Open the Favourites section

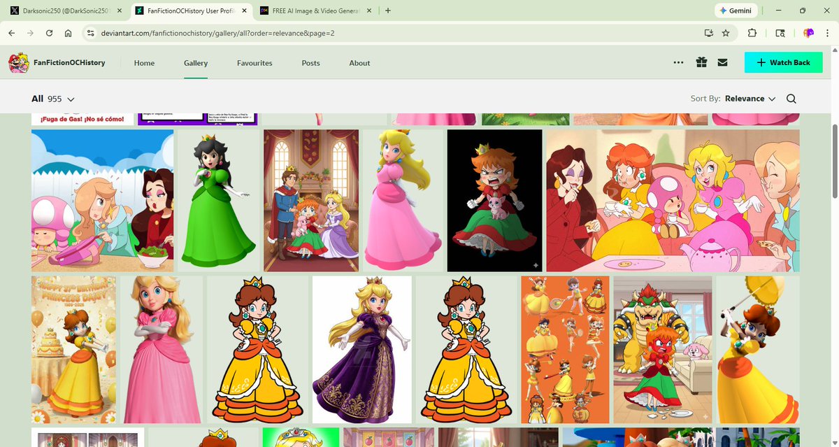click(x=254, y=63)
